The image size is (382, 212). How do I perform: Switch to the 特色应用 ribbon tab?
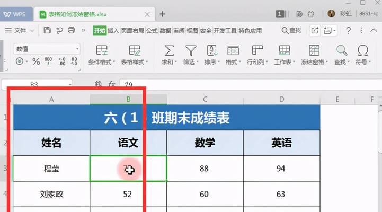(x=250, y=31)
